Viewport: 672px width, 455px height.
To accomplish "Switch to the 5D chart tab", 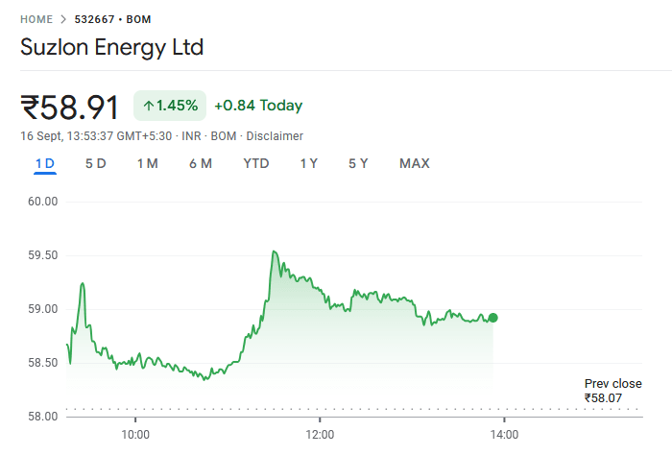I will [96, 163].
